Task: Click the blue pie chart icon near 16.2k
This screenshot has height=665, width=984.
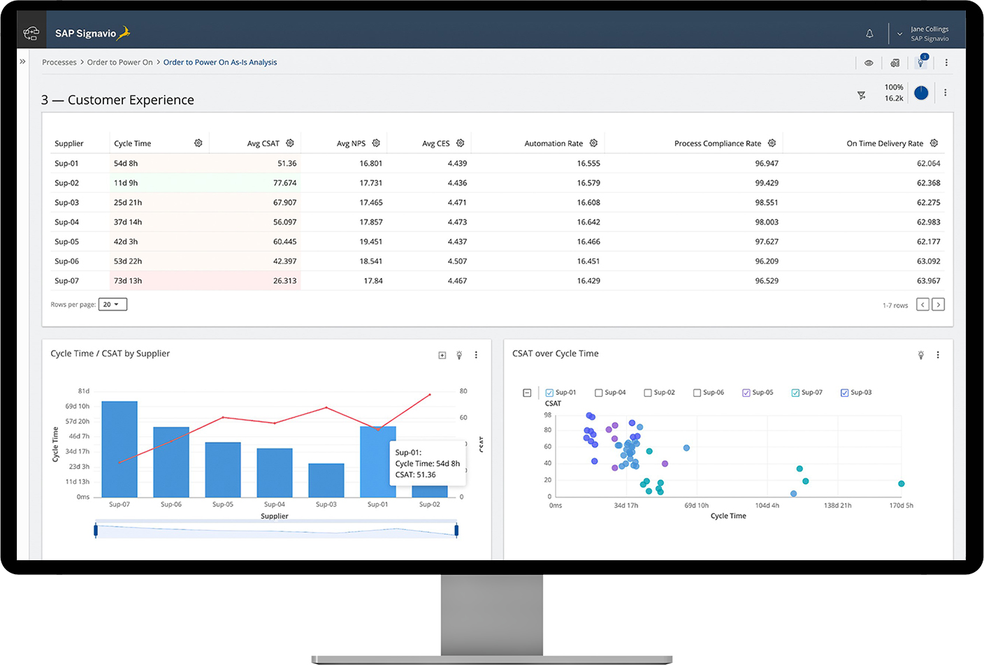Action: click(920, 92)
